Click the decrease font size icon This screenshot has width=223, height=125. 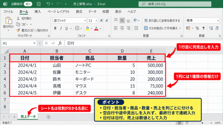pyautogui.click(x=107, y=20)
